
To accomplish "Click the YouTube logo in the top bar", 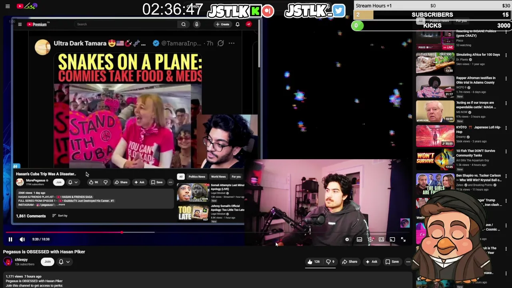I will [x=26, y=6].
